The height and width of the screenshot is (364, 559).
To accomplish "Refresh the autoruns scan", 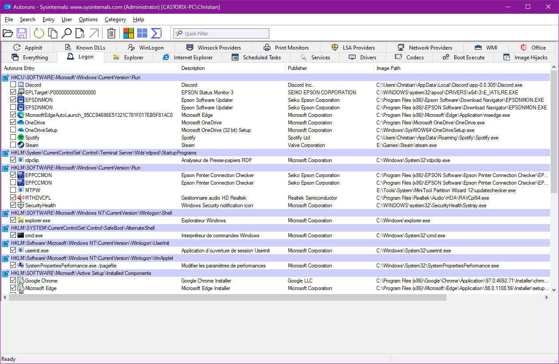I will [39, 33].
